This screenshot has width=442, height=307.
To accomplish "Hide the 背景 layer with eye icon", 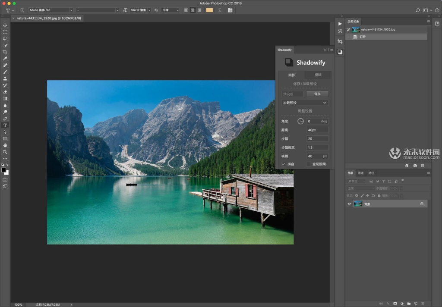I will point(349,204).
